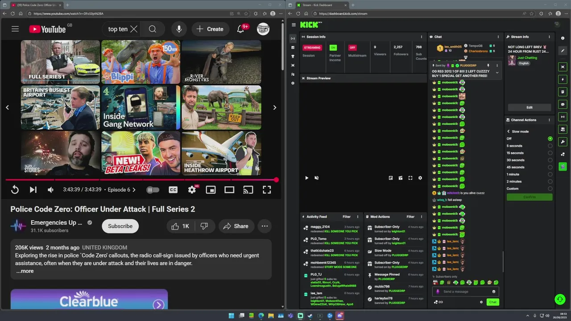Edit the Kick stream info
The image size is (571, 321).
pyautogui.click(x=530, y=107)
